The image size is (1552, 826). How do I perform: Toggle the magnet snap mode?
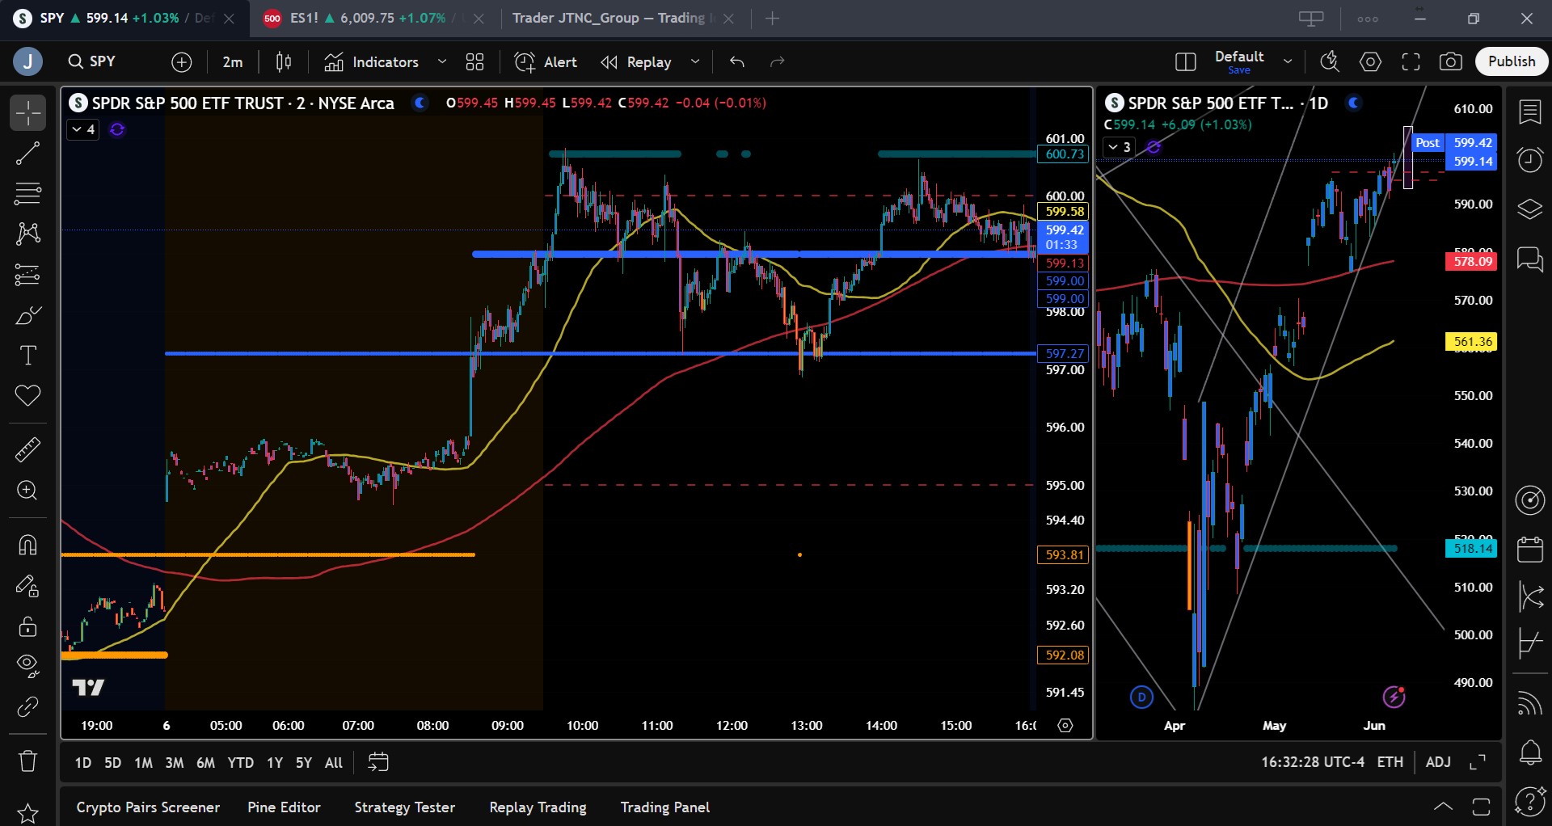[x=27, y=546]
